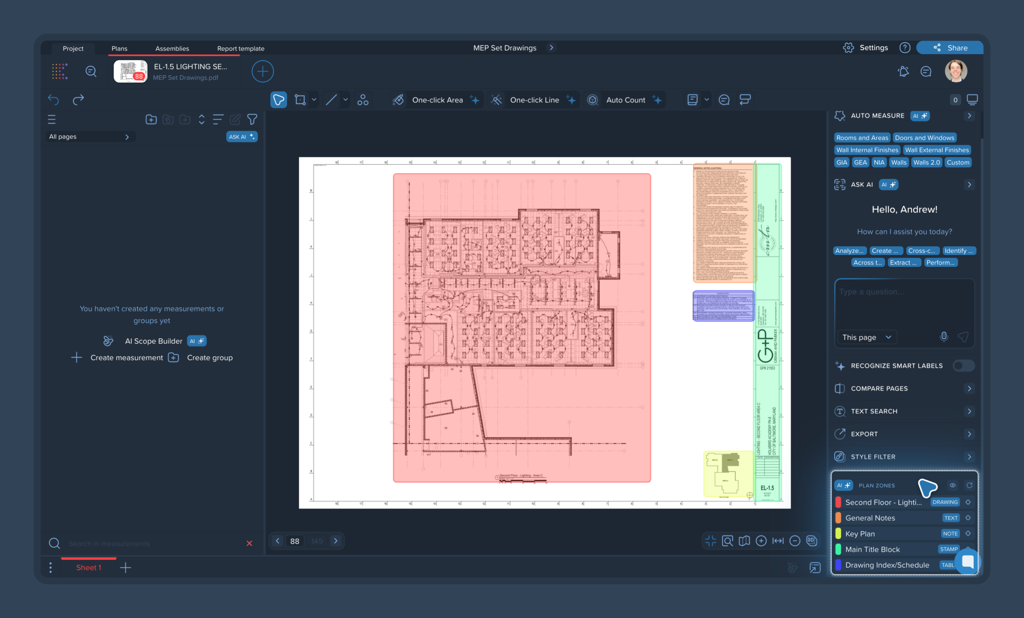
Task: Click the new folder icon
Action: pos(151,120)
